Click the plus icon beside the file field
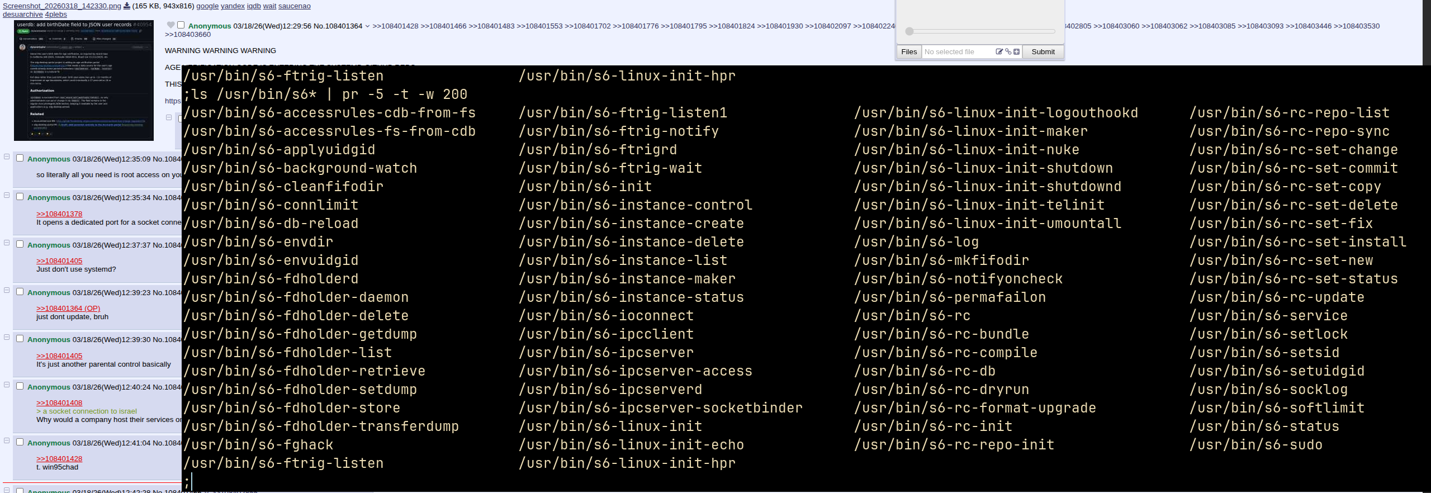1431x493 pixels. [x=1016, y=51]
